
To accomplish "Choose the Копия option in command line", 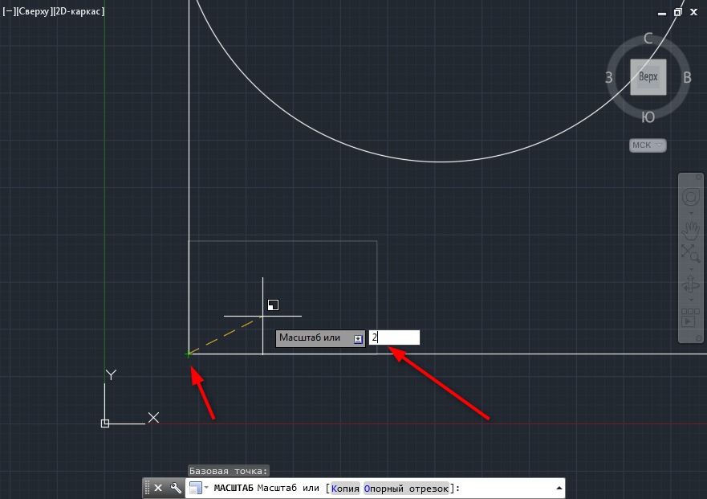I will pyautogui.click(x=345, y=488).
